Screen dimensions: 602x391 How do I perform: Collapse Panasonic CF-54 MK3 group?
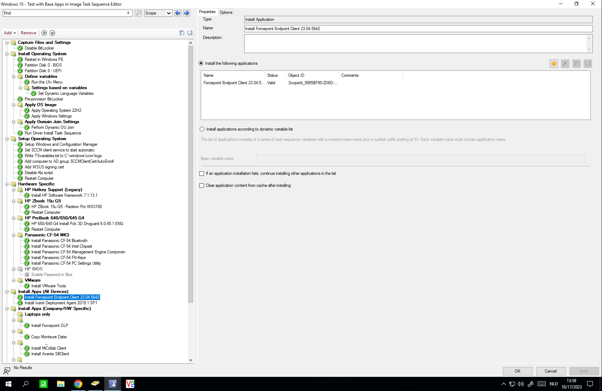click(13, 235)
